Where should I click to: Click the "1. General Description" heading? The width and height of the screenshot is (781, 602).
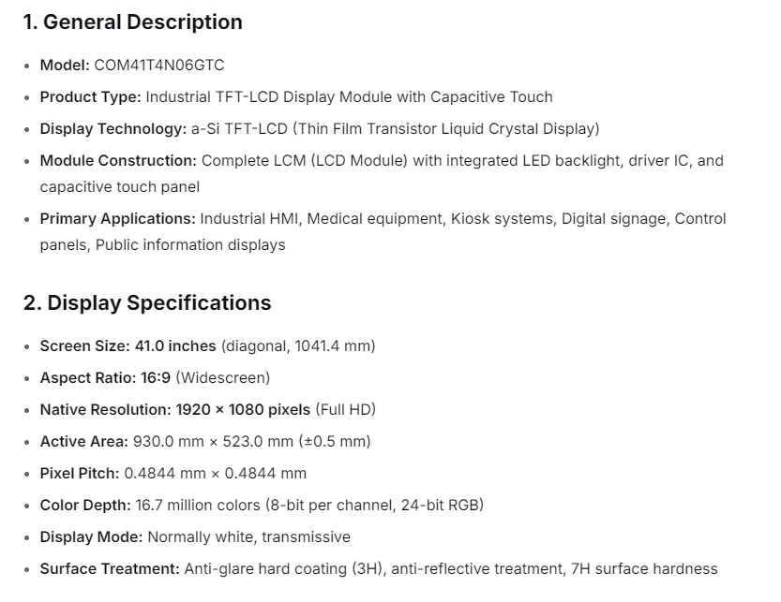point(132,22)
